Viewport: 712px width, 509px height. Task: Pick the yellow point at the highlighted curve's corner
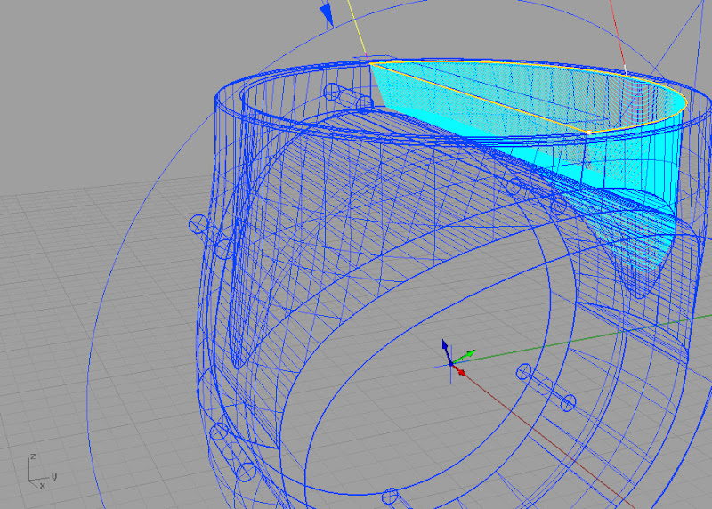pos(589,132)
